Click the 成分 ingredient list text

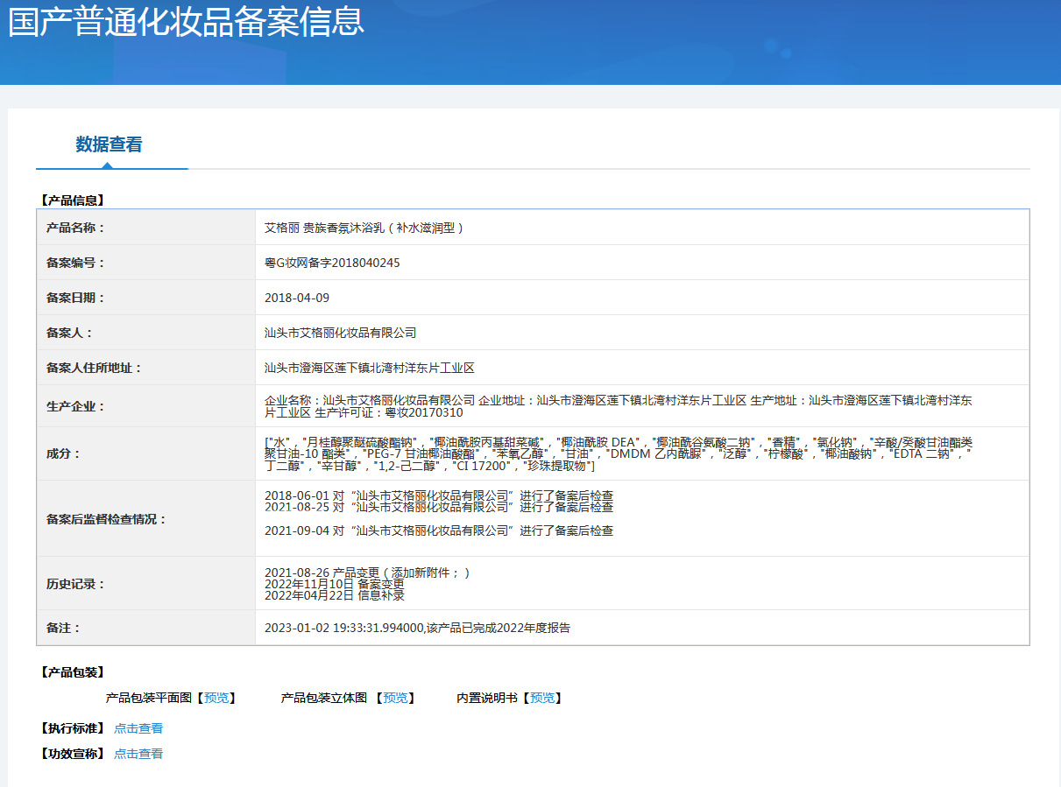click(x=618, y=454)
